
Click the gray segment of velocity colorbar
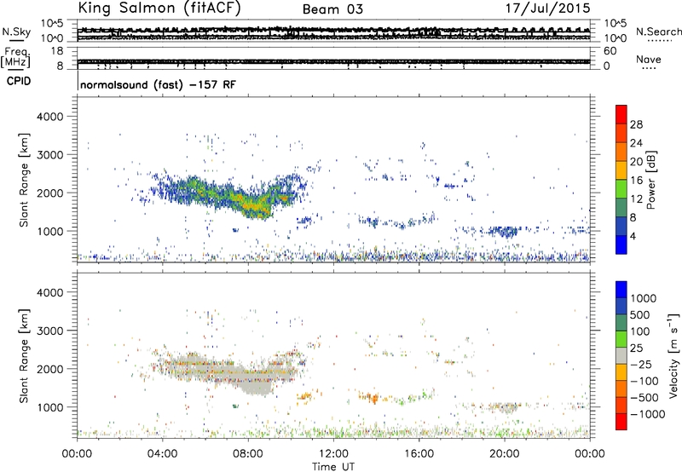coord(621,356)
